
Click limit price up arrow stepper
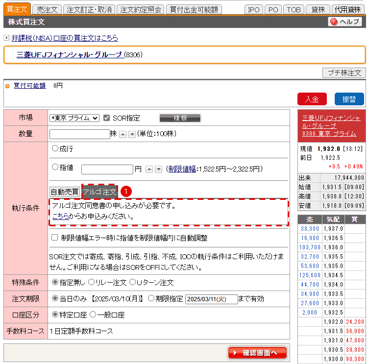pyautogui.click(x=149, y=169)
